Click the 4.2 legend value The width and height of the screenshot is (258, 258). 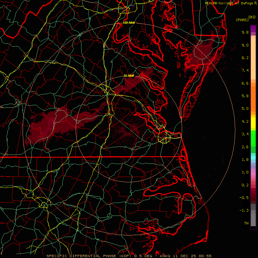[x=245, y=122]
